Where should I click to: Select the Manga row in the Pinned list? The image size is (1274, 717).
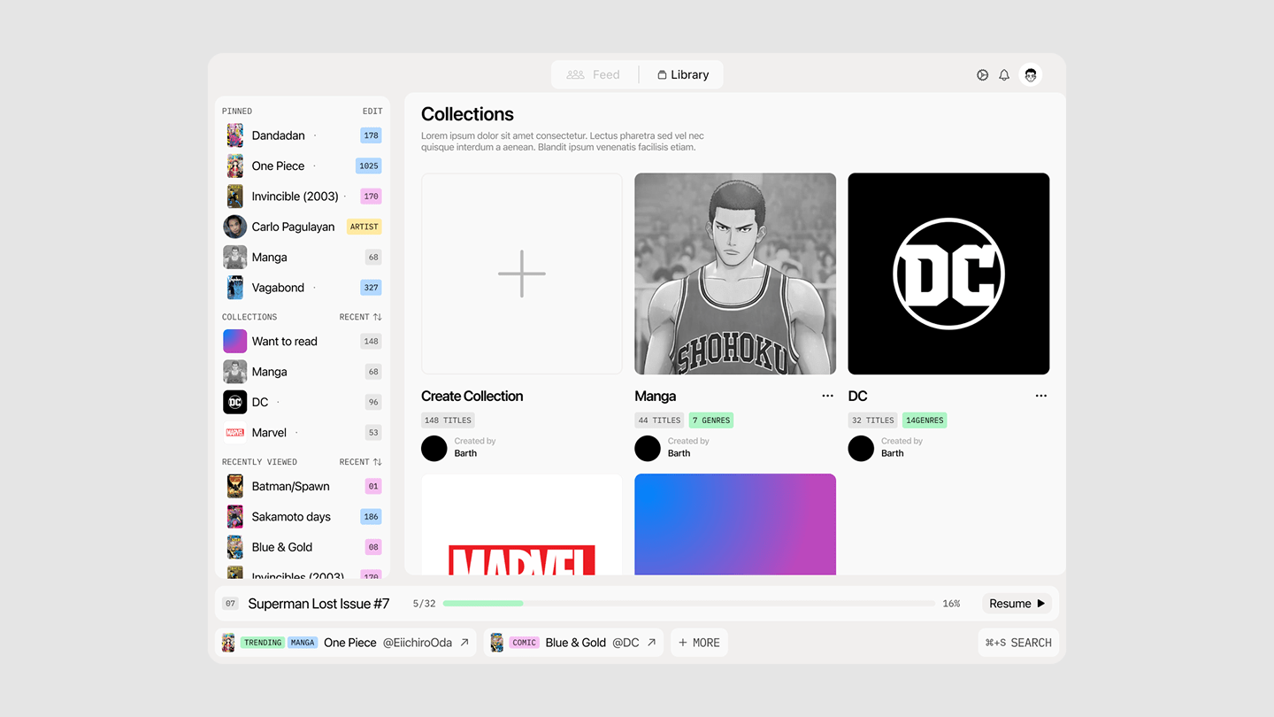303,258
